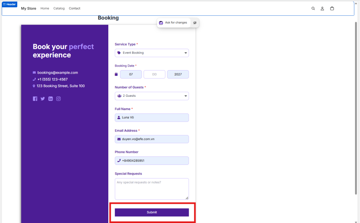Click the My Store logo link
Screen dimensions: 360x223
pyautogui.click(x=28, y=8)
